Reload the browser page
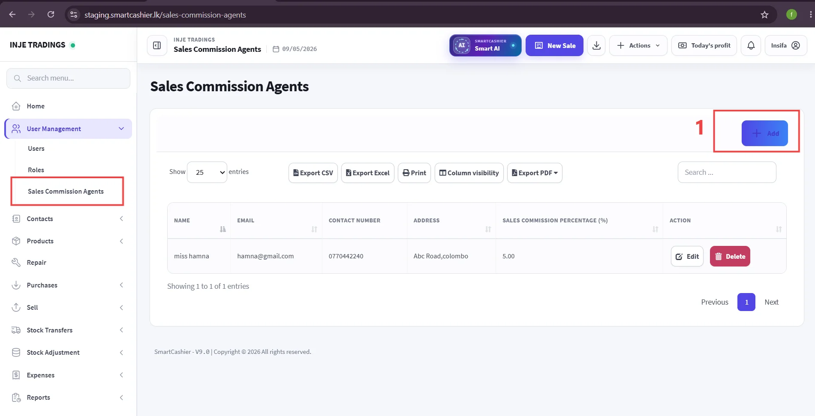The height and width of the screenshot is (416, 815). coord(51,15)
